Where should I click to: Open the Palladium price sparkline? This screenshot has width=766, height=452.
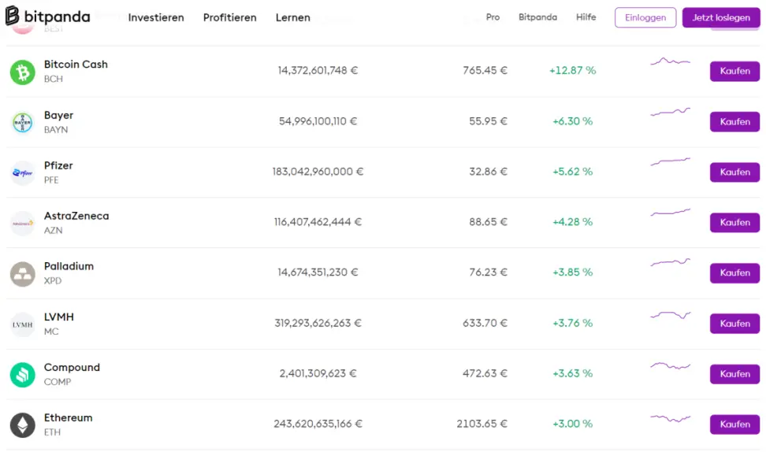click(x=670, y=262)
